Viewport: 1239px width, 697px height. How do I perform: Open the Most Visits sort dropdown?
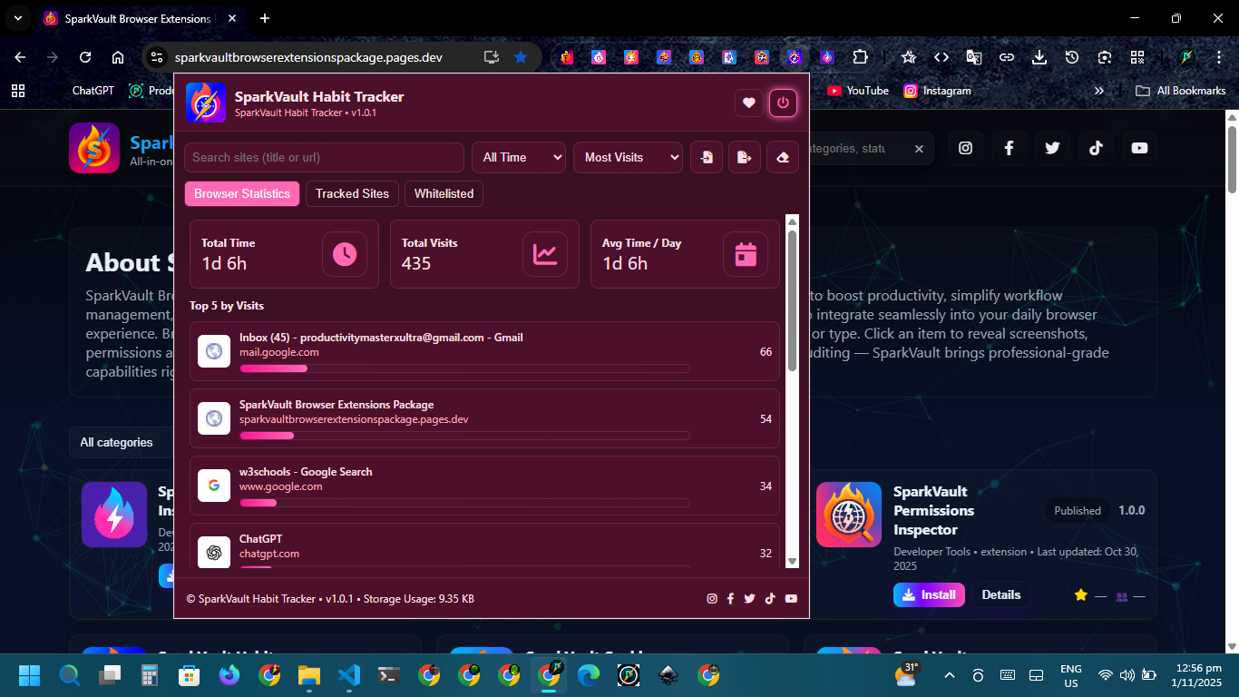[x=628, y=157]
